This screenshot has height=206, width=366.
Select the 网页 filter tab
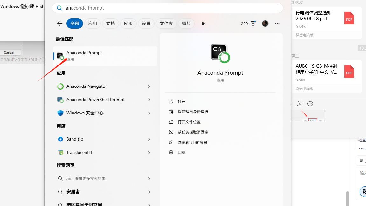[128, 24]
